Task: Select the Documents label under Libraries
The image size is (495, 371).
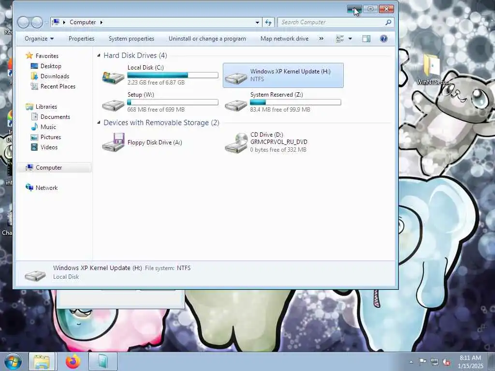Action: click(x=55, y=117)
